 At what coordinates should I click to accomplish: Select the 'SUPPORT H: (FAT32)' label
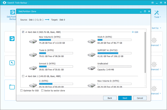[107, 50]
